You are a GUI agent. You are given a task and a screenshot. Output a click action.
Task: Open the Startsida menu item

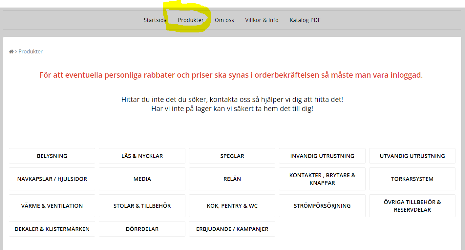click(x=155, y=20)
